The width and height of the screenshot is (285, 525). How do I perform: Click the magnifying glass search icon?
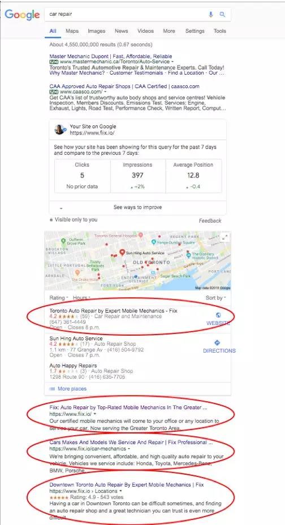pyautogui.click(x=222, y=14)
